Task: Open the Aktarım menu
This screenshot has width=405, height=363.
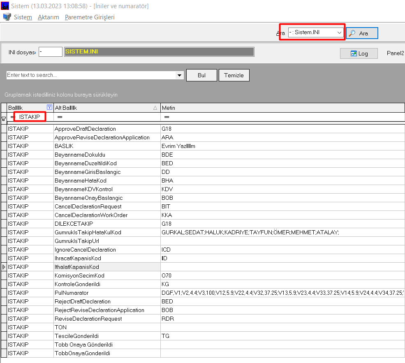Action: (x=48, y=17)
